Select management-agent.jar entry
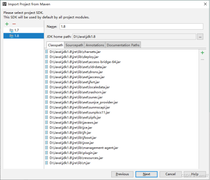Viewport: 210px width, 180px height. click(x=84, y=148)
